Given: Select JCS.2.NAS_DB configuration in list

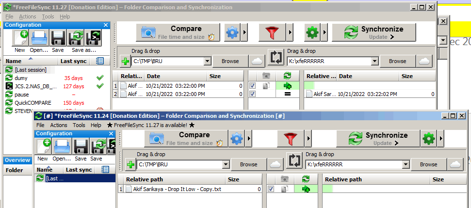Looking at the screenshot, I should pyautogui.click(x=35, y=86).
